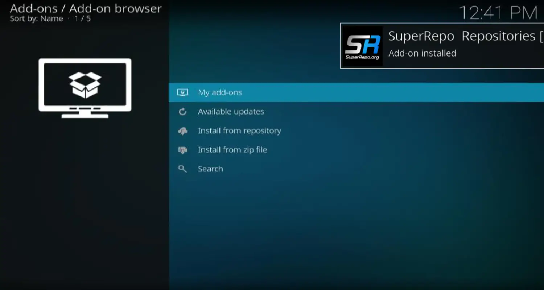Open Install from zip file

(357, 150)
